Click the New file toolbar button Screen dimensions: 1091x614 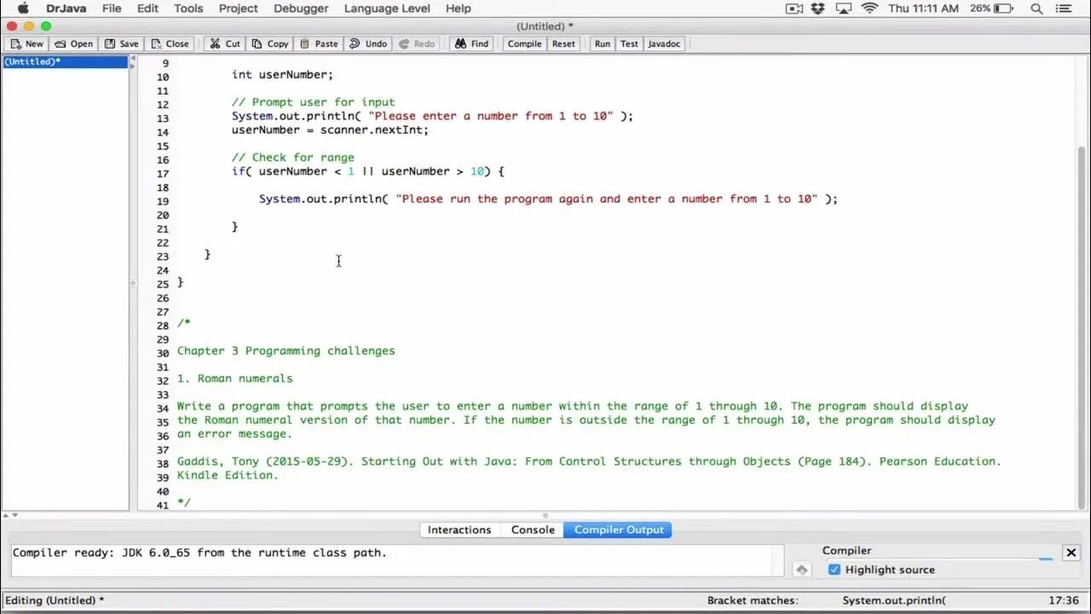tap(26, 43)
